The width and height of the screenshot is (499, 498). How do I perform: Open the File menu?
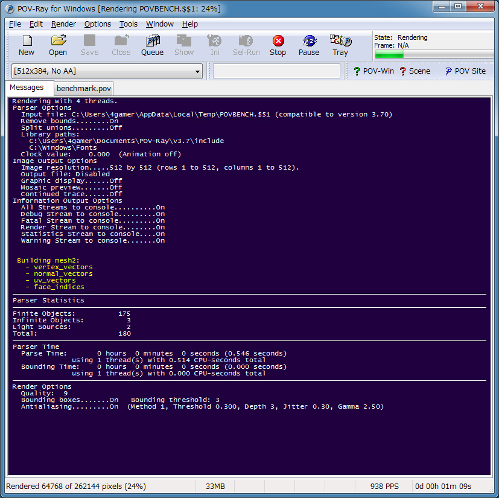(15, 24)
